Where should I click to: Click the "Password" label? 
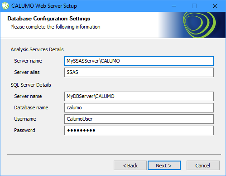24,130
